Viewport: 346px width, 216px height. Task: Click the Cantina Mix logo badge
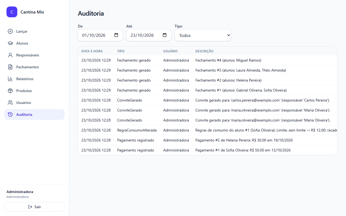12,12
